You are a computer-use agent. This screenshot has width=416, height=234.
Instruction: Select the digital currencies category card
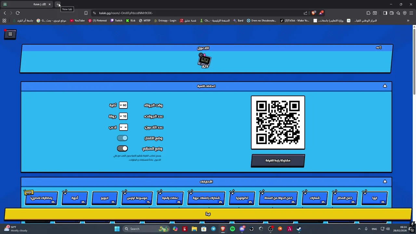click(x=170, y=198)
